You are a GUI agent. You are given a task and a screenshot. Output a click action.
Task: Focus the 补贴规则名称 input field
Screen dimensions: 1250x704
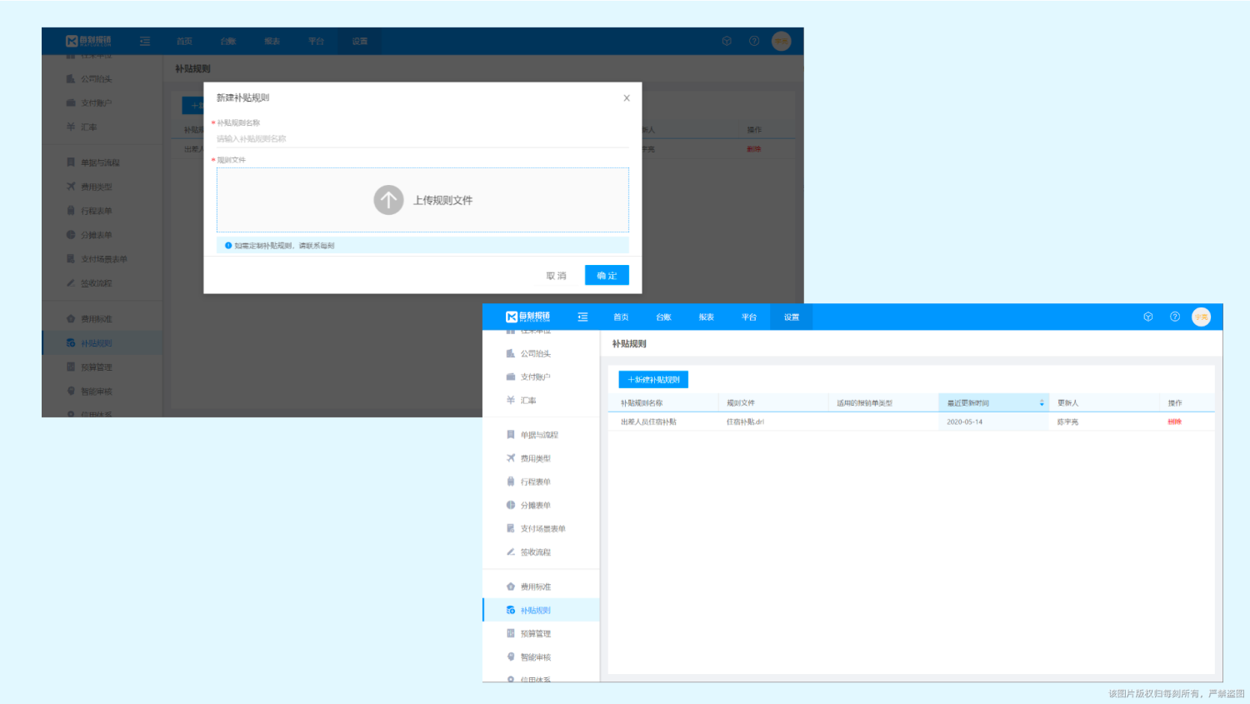click(x=422, y=139)
